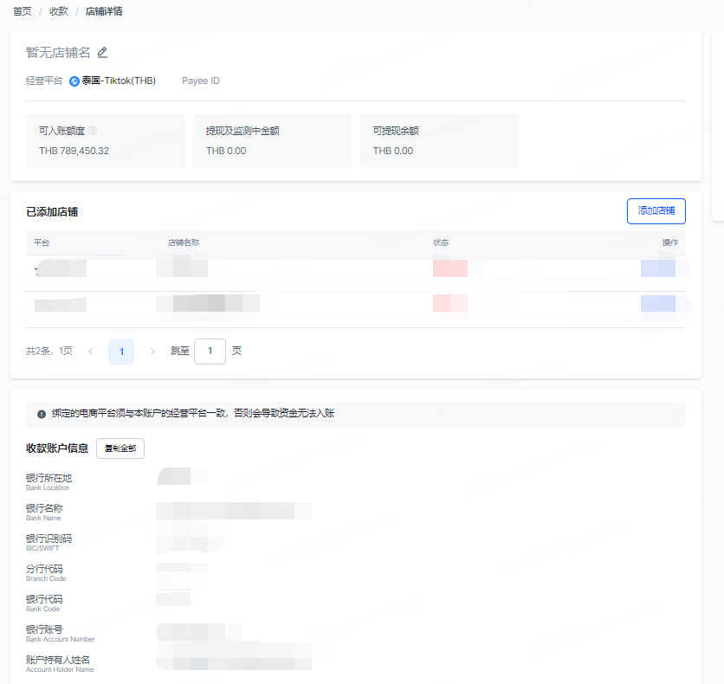Click the 可提现余额 card title
This screenshot has height=684, width=724.
click(x=396, y=131)
